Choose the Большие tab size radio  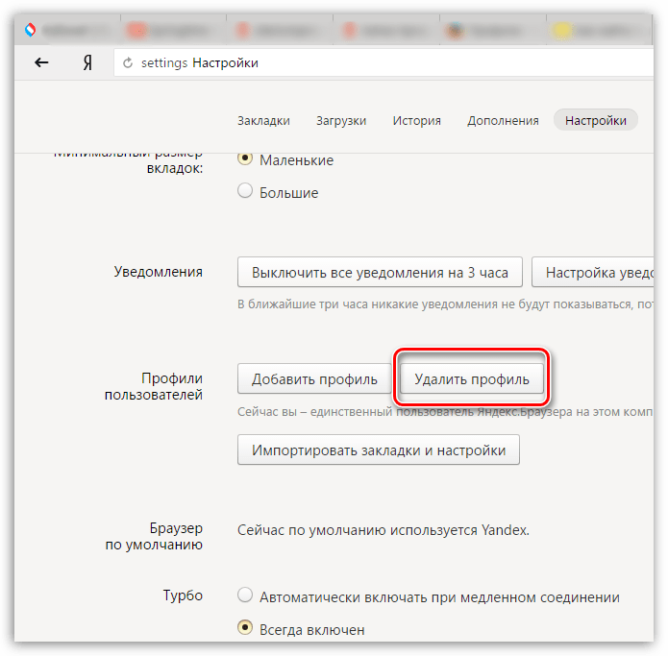[x=245, y=191]
